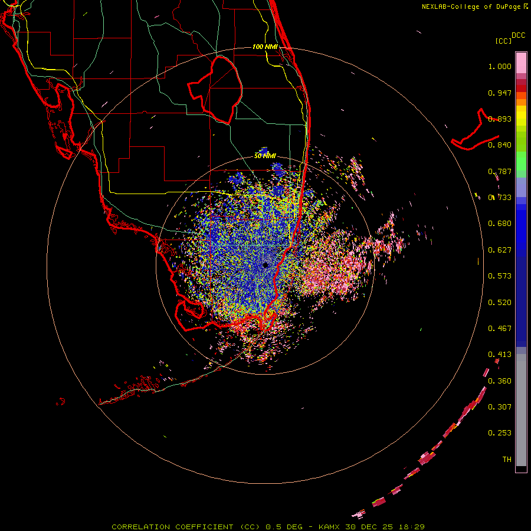531x531 pixels.
Task: Select the 0.680 scale value
Action: point(500,224)
